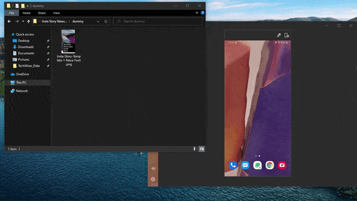Select Network in the navigation pane

(22, 91)
